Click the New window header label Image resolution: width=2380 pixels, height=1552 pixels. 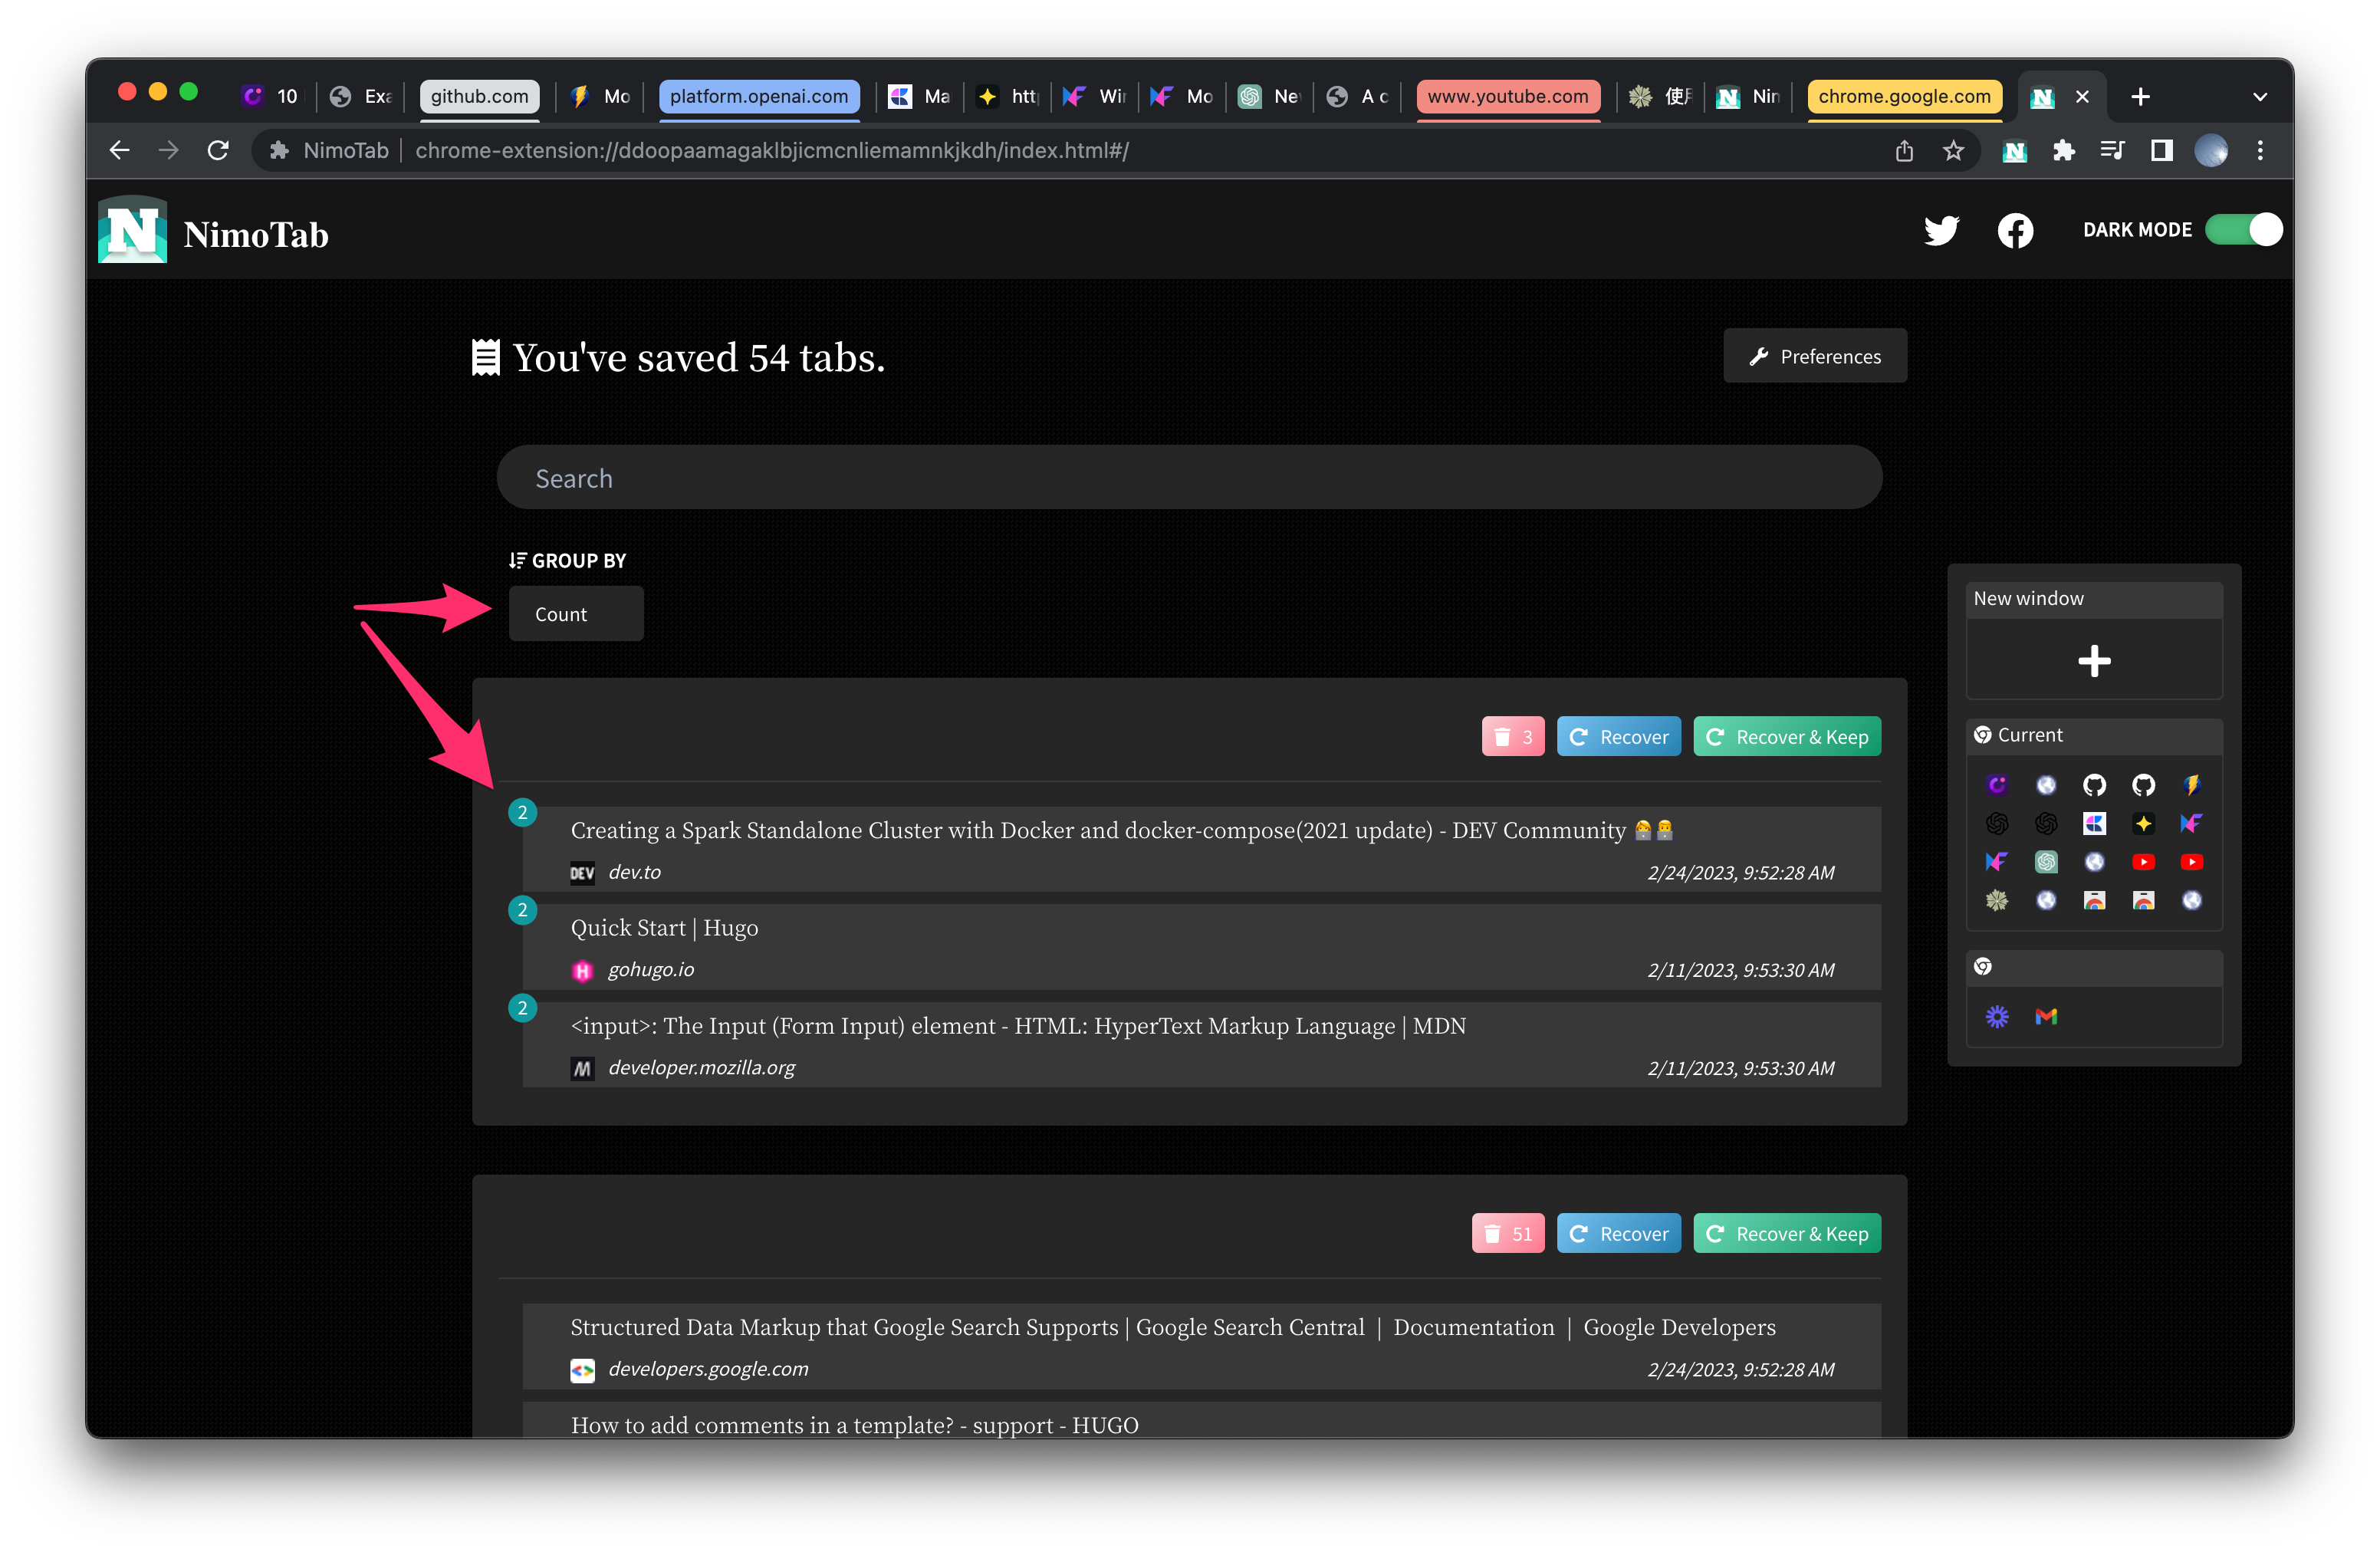[x=2028, y=599]
